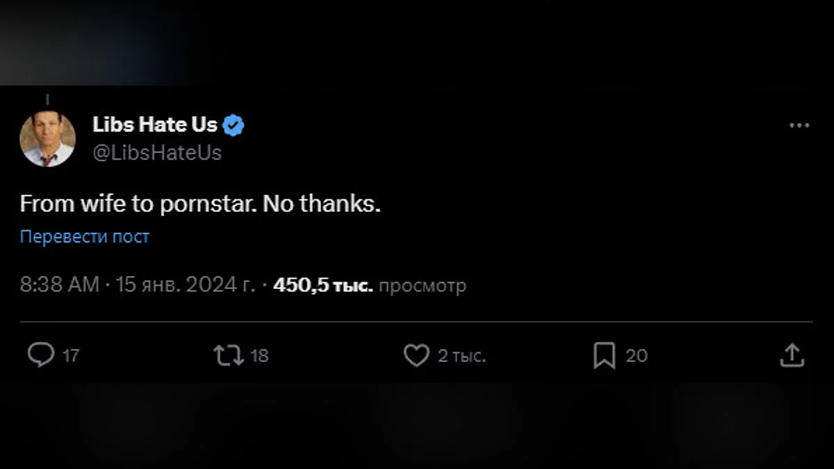Click the repost count 18
834x469 pixels.
(x=259, y=356)
